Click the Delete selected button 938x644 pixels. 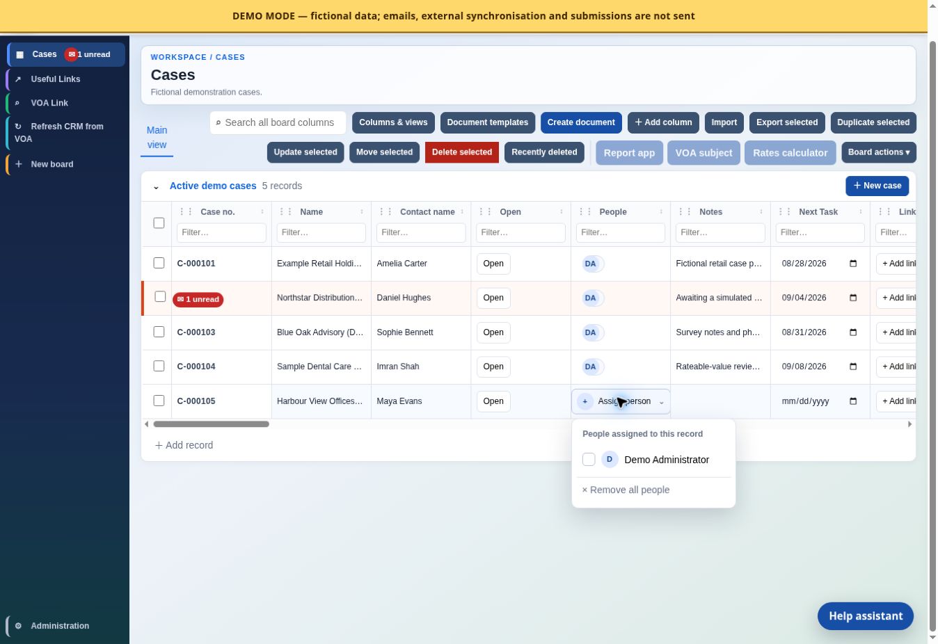click(462, 152)
